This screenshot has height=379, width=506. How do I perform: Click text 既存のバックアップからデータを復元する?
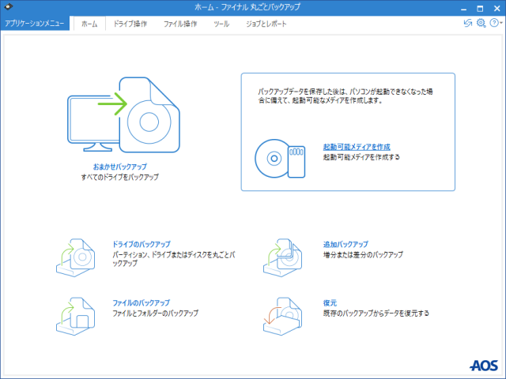click(x=376, y=313)
